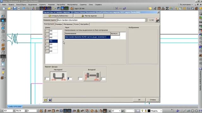Click the Z coordinate input field
This screenshot has width=202, height=113.
[x=32, y=111]
